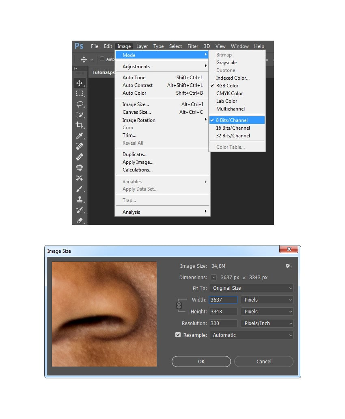The image size is (345, 419).
Task: Toggle the constrain proportions link icon
Action: pyautogui.click(x=179, y=306)
